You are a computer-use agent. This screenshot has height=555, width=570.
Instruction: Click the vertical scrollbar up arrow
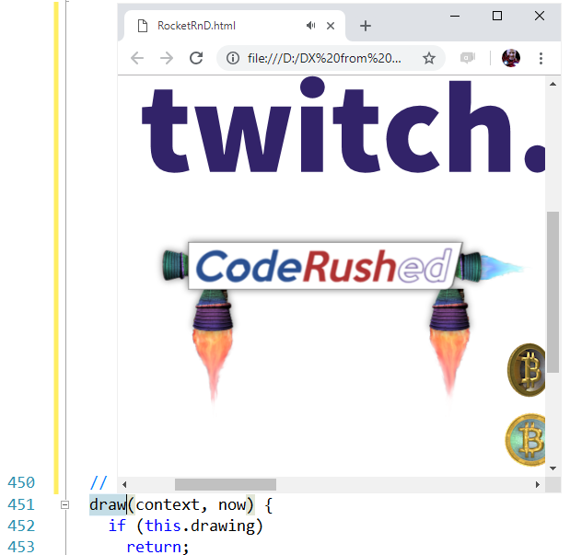(x=553, y=84)
